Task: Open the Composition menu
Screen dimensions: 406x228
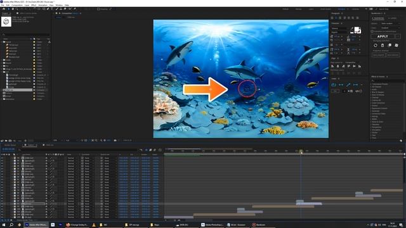Action: [17, 5]
